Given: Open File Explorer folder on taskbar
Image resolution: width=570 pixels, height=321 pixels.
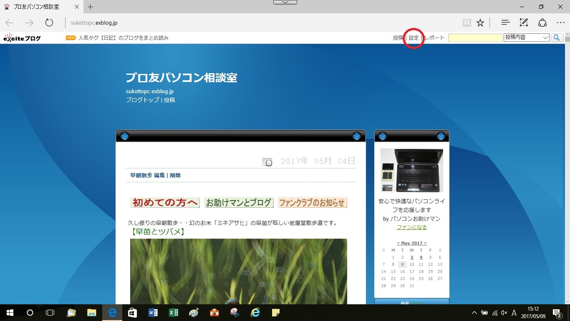Looking at the screenshot, I should (x=92, y=313).
